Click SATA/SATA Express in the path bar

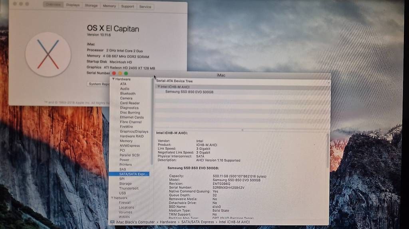pyautogui.click(x=197, y=222)
